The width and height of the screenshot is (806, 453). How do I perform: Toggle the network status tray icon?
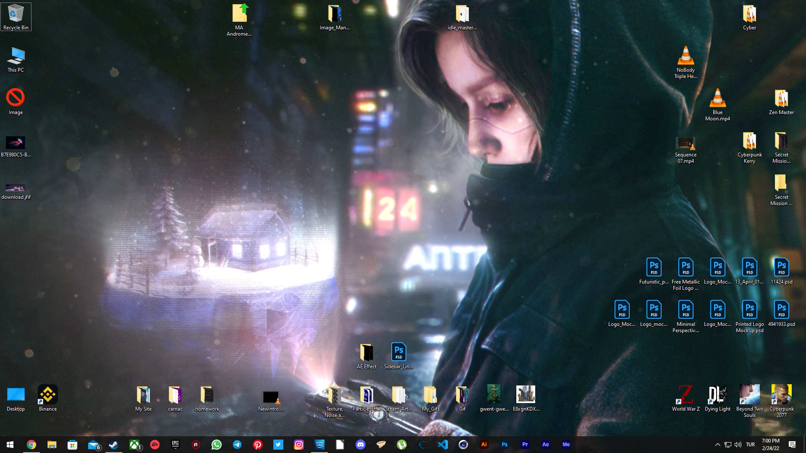point(727,445)
